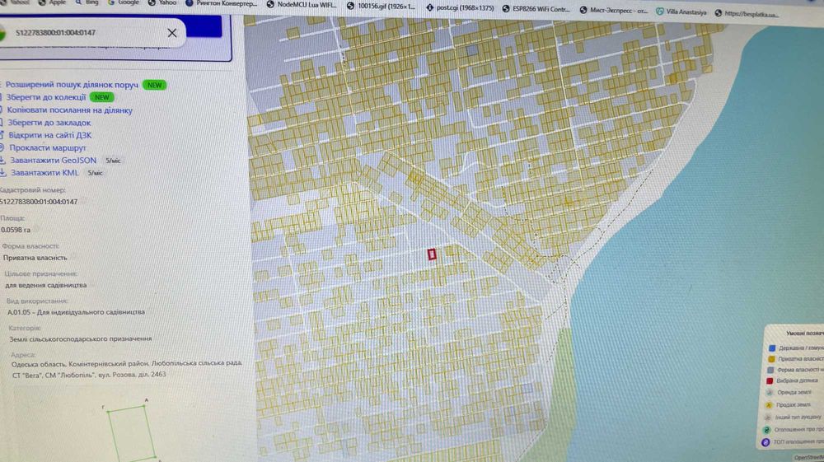Click the address line containing 'вул. Розова, діл. 2463'
This screenshot has height=462, width=824.
(89, 375)
